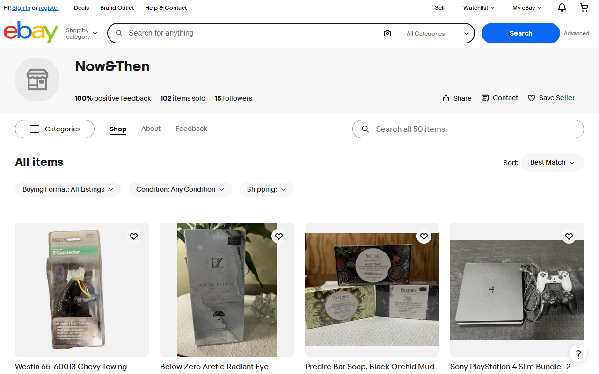Open the help question mark button
This screenshot has width=599, height=374.
click(578, 353)
